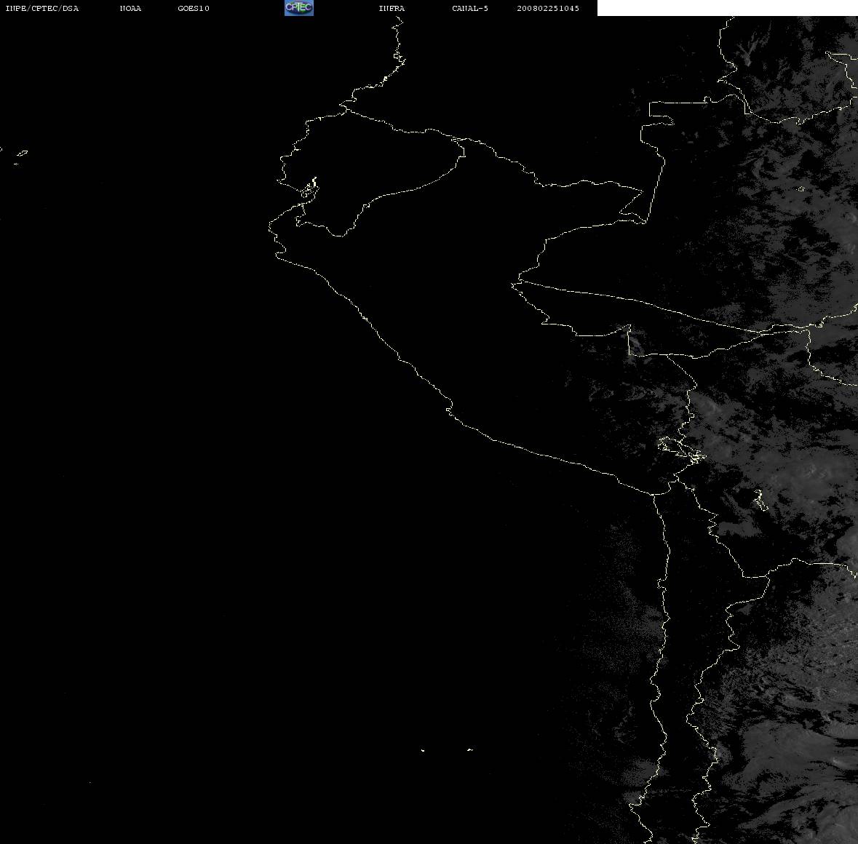
Task: Click the Puná island outline in the Gulf of Guayaquil
Action: tap(309, 190)
